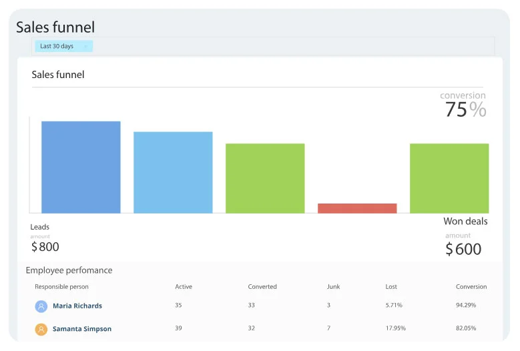The width and height of the screenshot is (520, 351).
Task: Select the red lost deals bar
Action: (x=357, y=208)
